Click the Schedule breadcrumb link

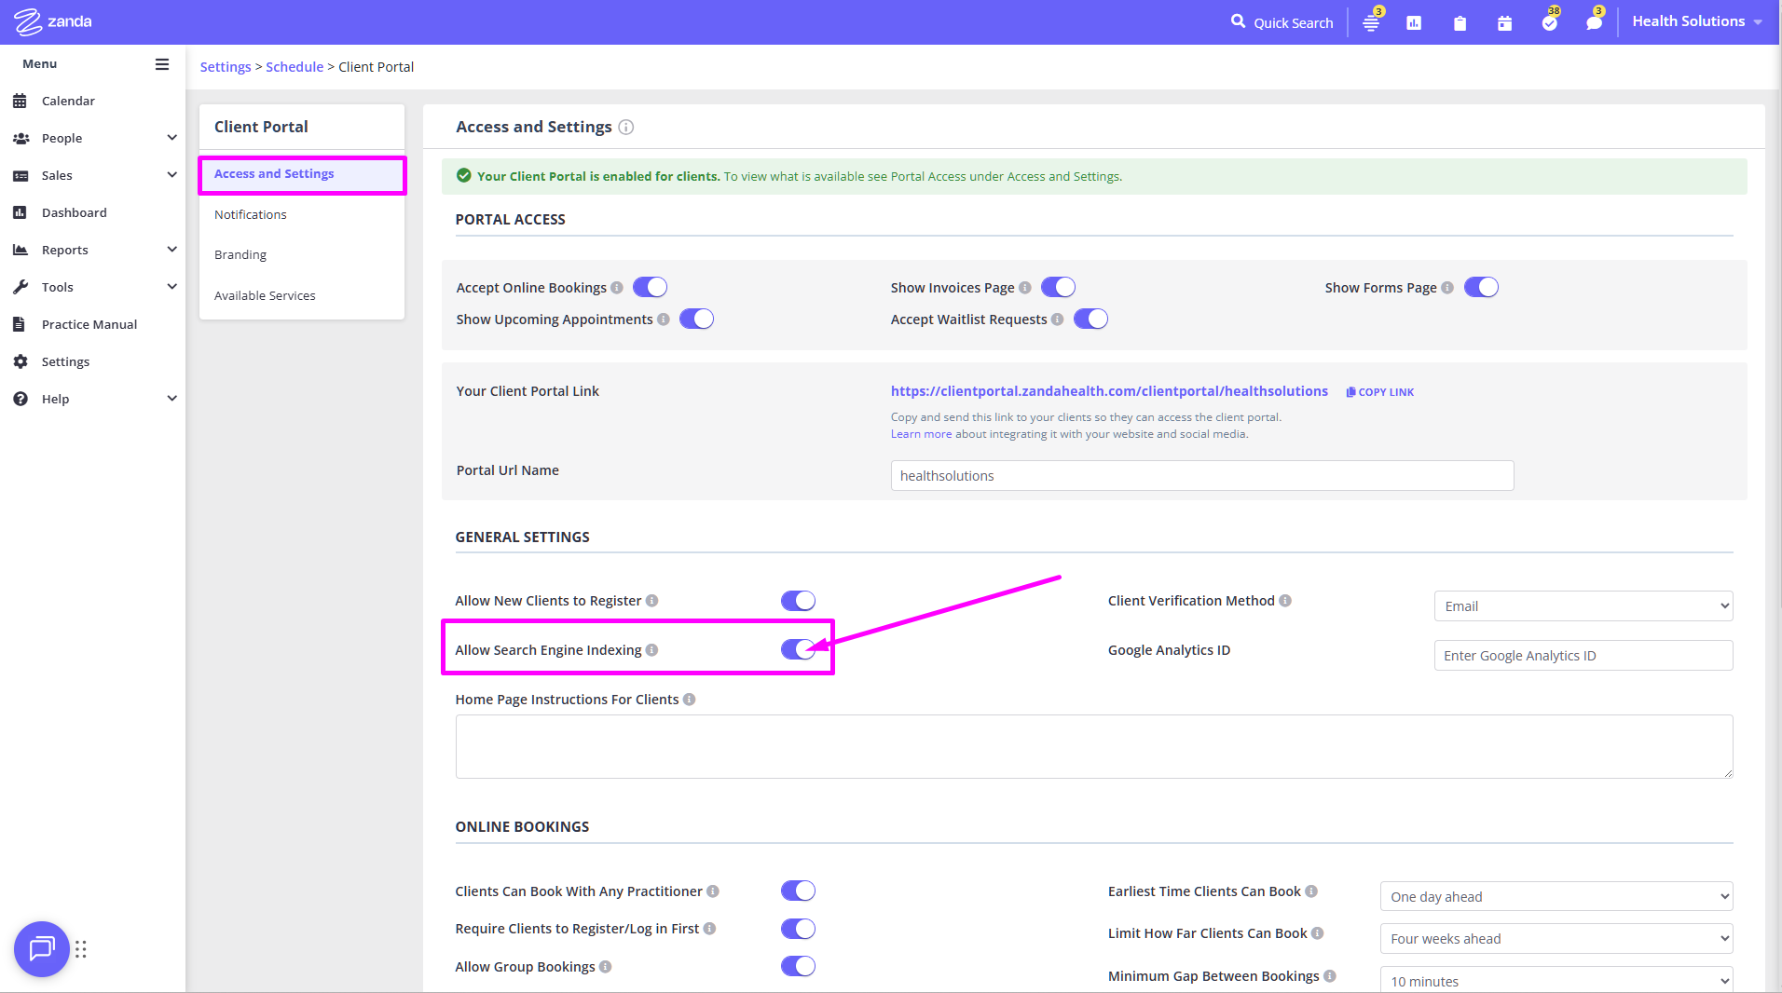pos(295,67)
